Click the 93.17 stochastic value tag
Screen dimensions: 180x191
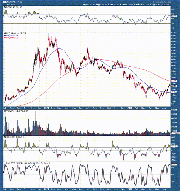[174, 165]
